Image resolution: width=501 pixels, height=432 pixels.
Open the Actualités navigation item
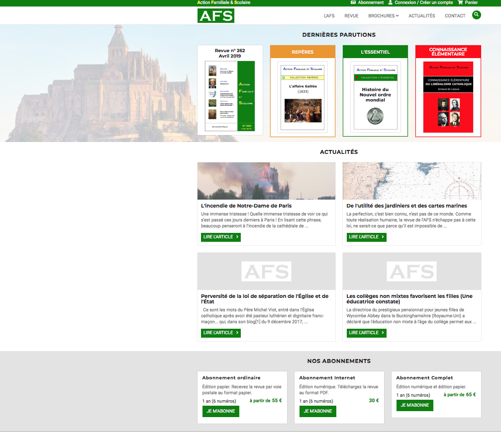click(x=421, y=16)
